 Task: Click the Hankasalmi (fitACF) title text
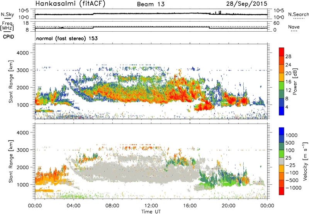[70, 4]
